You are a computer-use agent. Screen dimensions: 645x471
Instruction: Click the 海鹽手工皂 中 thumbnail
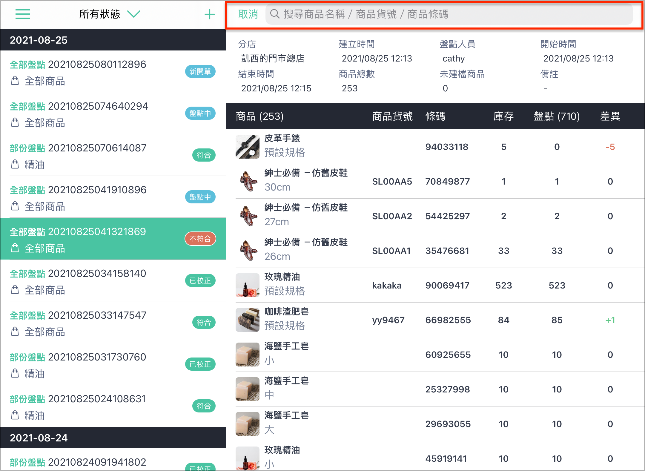tap(247, 389)
